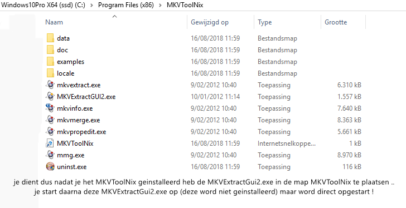Image resolution: width=406 pixels, height=208 pixels.
Task: Select the mmg.exe application icon
Action: [50, 155]
